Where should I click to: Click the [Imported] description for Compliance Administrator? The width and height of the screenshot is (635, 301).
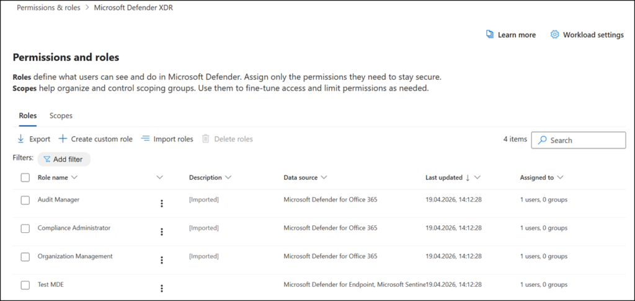204,228
